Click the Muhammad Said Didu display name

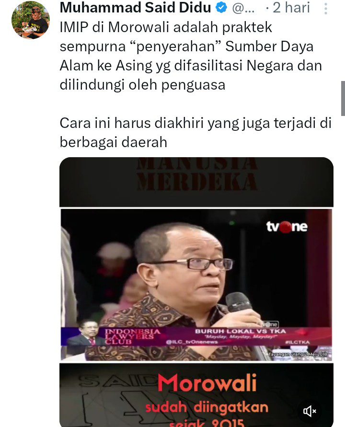coord(135,7)
